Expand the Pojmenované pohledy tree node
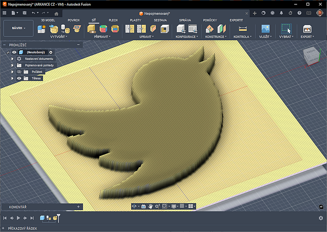Viewport: 327px width, 232px height. 13,65
